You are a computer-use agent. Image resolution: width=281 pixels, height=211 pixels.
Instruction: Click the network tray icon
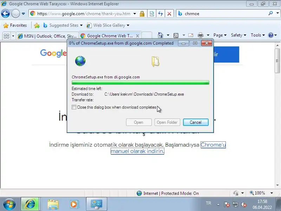[235, 204]
